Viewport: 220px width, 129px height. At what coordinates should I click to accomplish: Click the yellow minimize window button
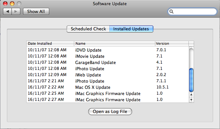(12, 4)
